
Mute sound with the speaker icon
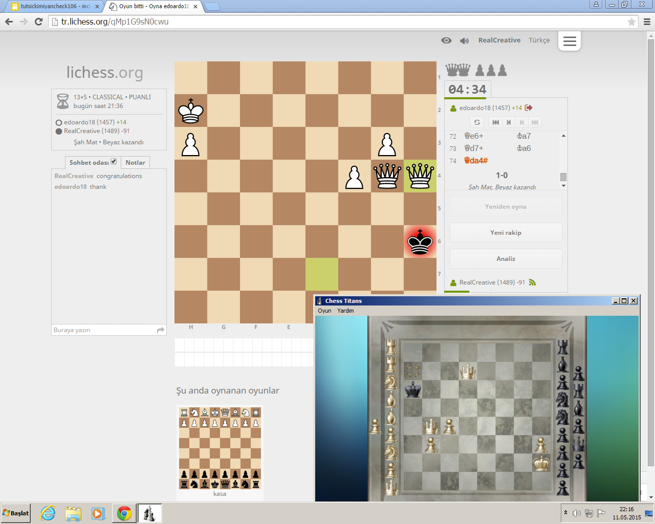(464, 40)
